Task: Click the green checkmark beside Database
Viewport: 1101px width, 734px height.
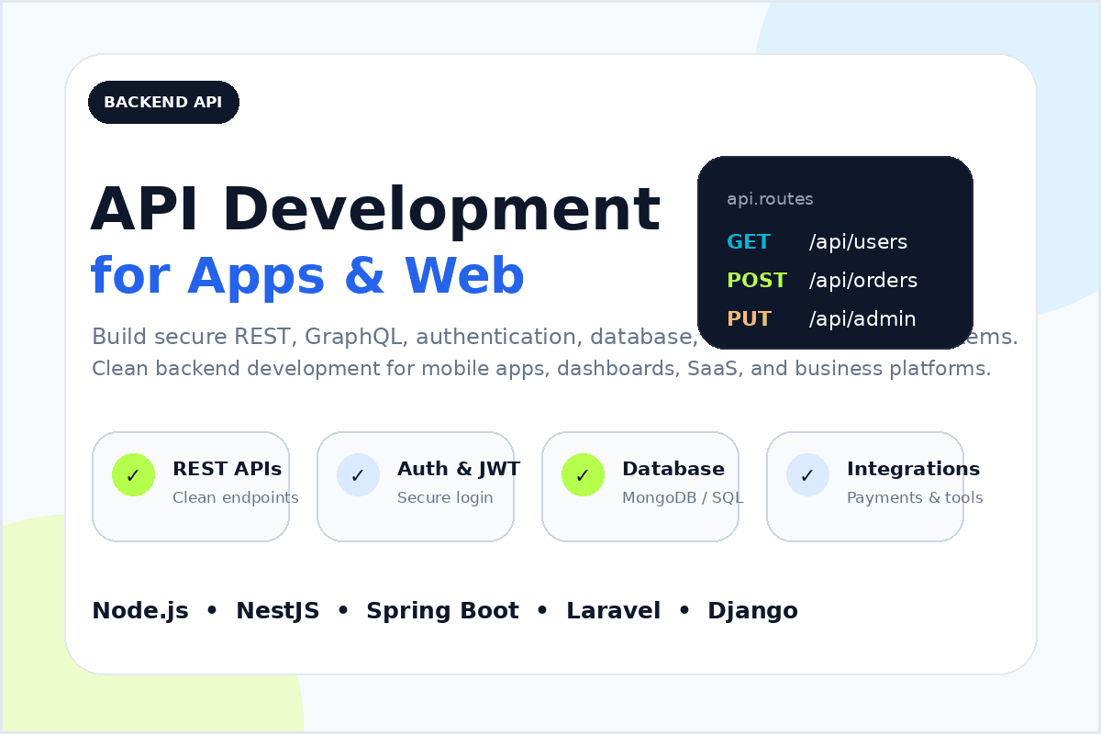Action: (583, 475)
